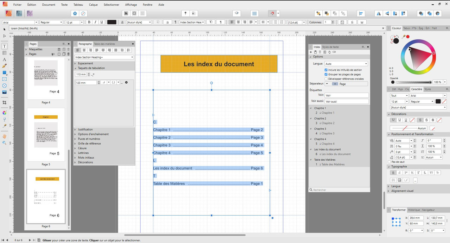Select the Zoom magnifier tool
This screenshot has height=243, width=450.
tap(5, 143)
